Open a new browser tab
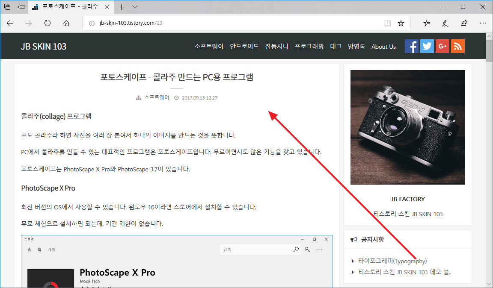493x288 pixels. [122, 7]
